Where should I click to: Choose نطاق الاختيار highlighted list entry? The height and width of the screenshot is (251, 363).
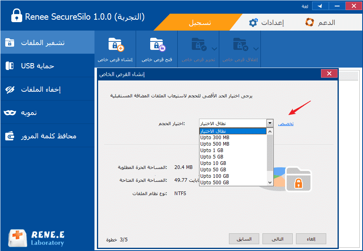pos(233,131)
